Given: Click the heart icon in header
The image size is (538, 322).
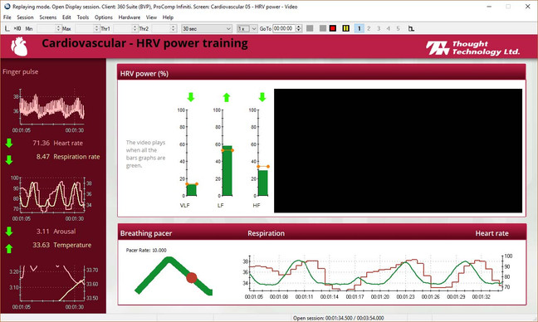Looking at the screenshot, I should coord(19,46).
